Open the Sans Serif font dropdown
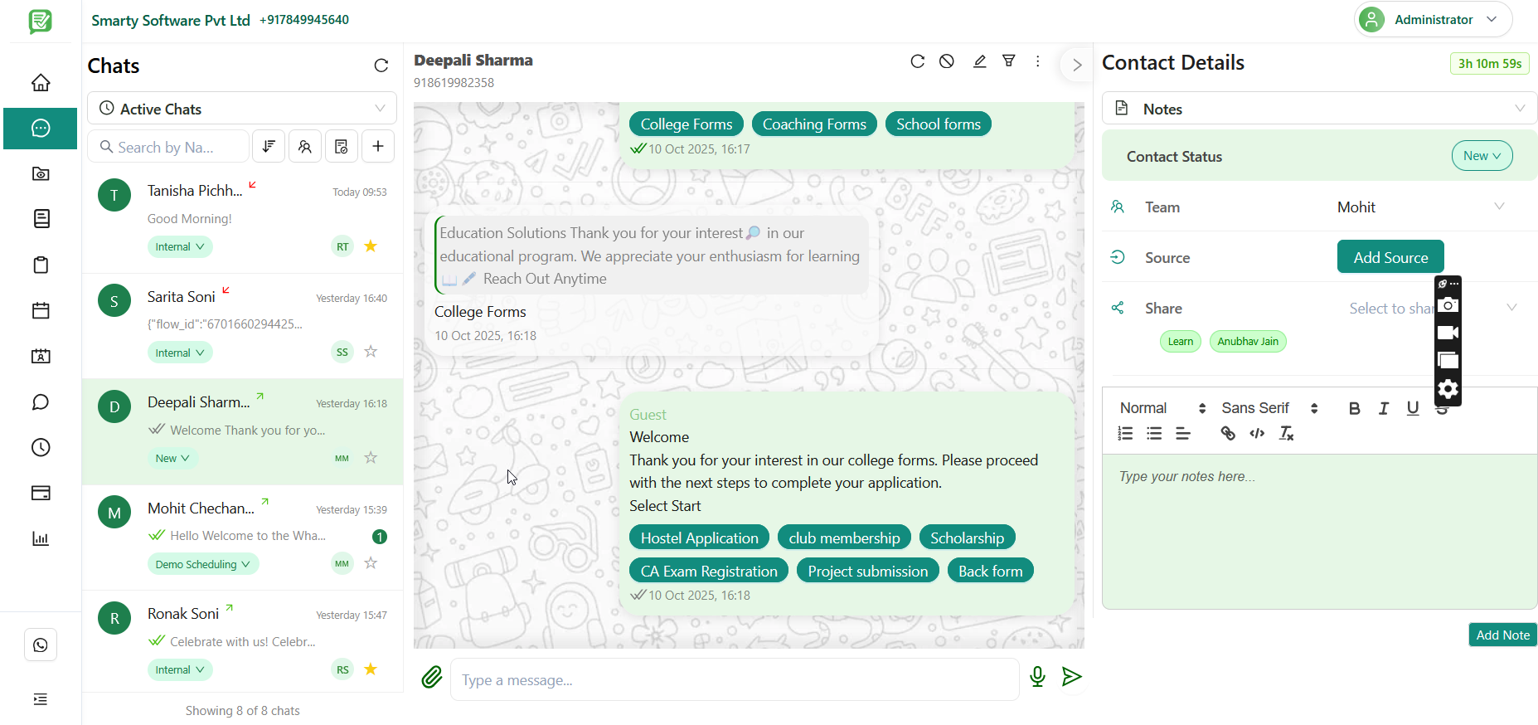1538x725 pixels. pyautogui.click(x=1269, y=408)
